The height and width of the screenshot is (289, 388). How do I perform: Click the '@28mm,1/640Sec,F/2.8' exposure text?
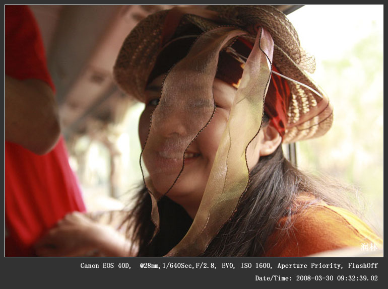(178, 266)
